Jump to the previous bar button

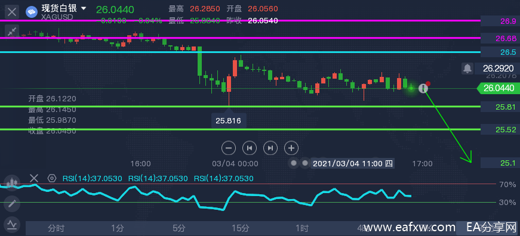click(x=250, y=148)
